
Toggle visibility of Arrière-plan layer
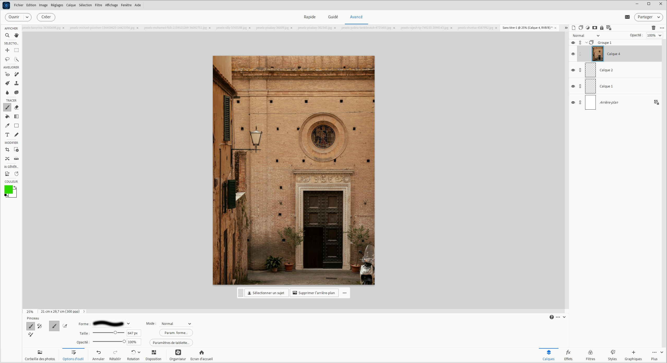coord(573,102)
